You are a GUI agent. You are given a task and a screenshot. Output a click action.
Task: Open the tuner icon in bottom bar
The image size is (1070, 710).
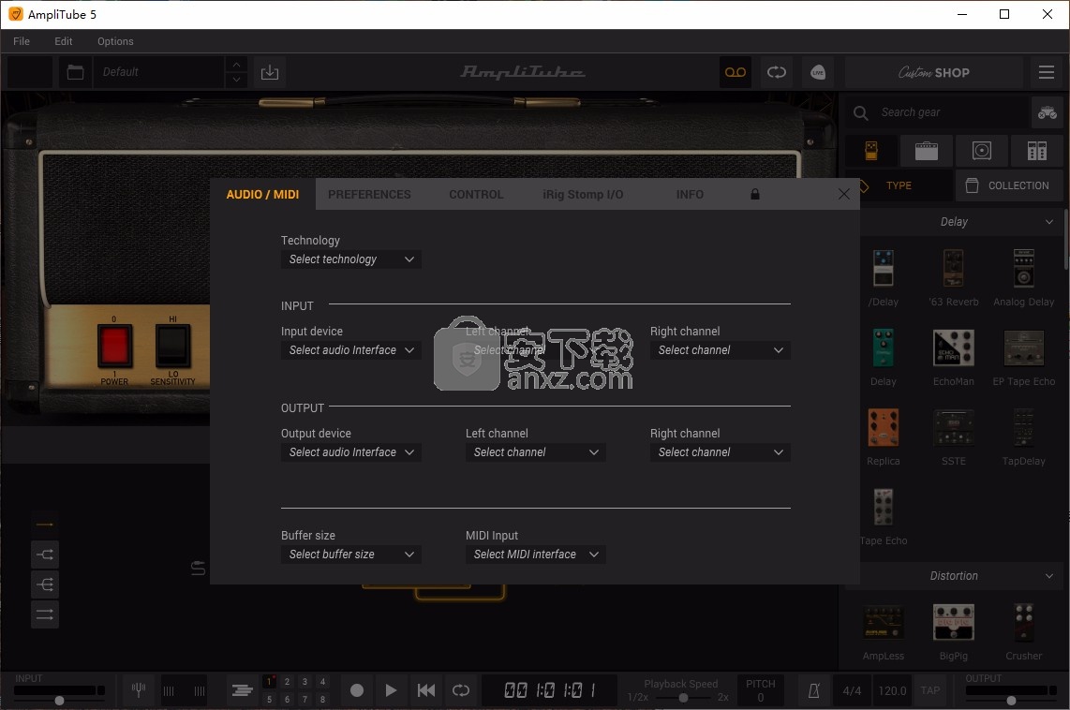point(139,690)
